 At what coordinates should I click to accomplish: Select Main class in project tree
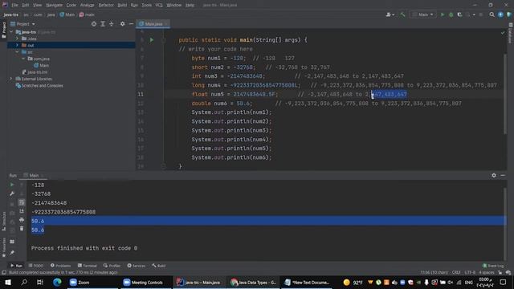[41, 66]
